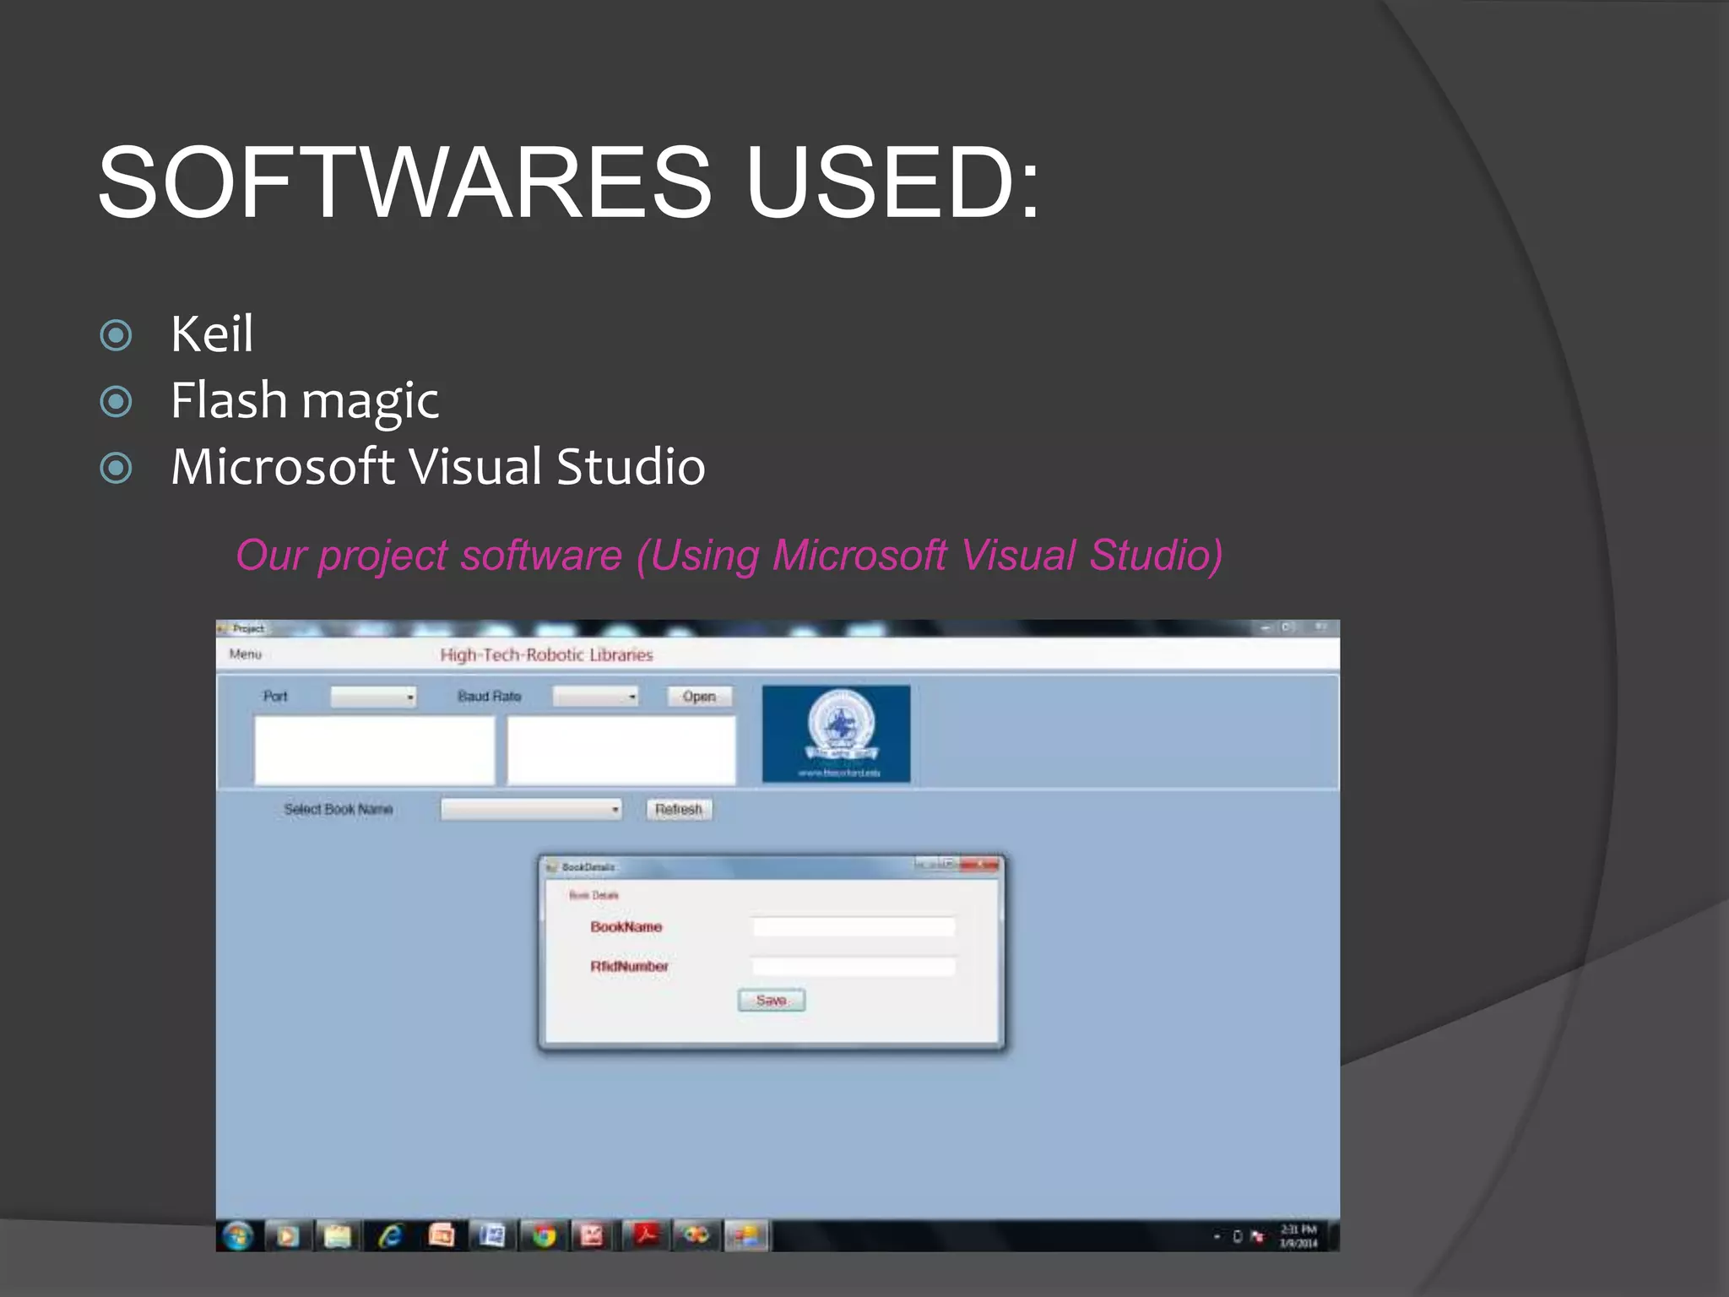Image resolution: width=1729 pixels, height=1297 pixels.
Task: Click the Port label
Action: [275, 697]
